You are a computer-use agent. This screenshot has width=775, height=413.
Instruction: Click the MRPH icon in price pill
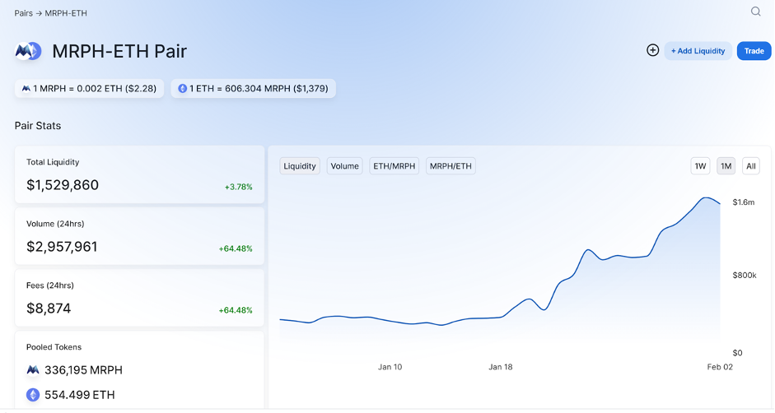[26, 88]
